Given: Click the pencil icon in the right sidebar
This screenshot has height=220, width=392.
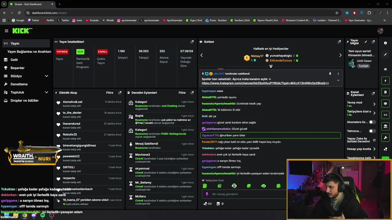Looking at the screenshot, I should [385, 54].
